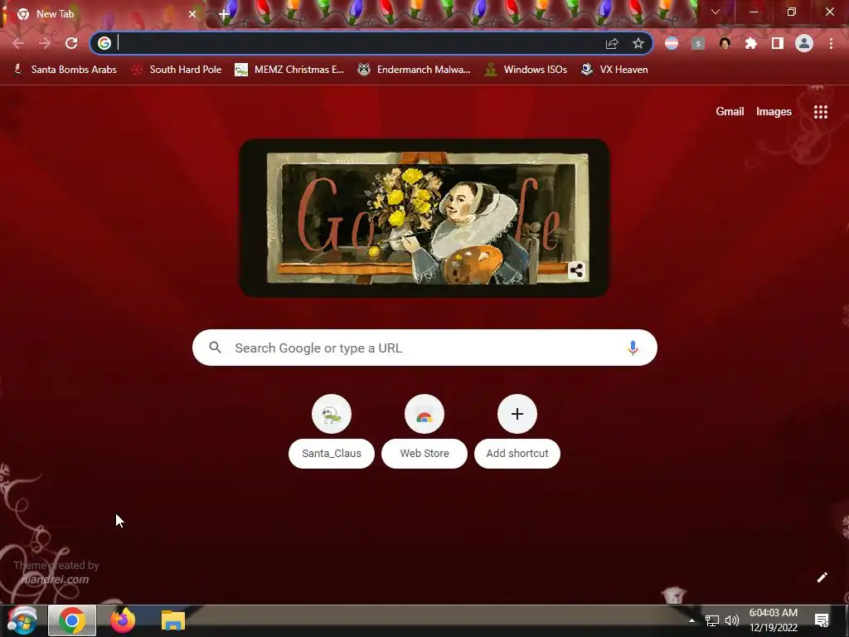This screenshot has width=849, height=637.
Task: Click the Santa_Claus label
Action: (x=332, y=454)
